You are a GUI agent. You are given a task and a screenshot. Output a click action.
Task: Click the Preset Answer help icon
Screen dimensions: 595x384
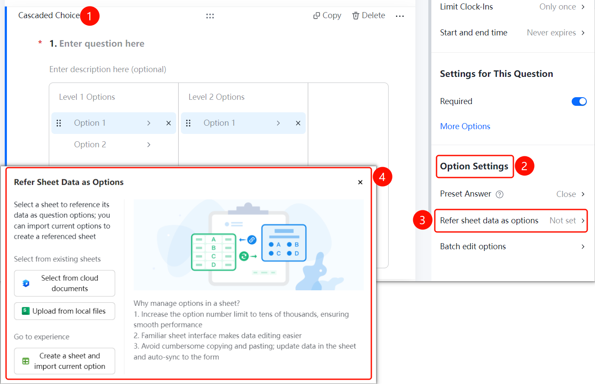pyautogui.click(x=500, y=194)
